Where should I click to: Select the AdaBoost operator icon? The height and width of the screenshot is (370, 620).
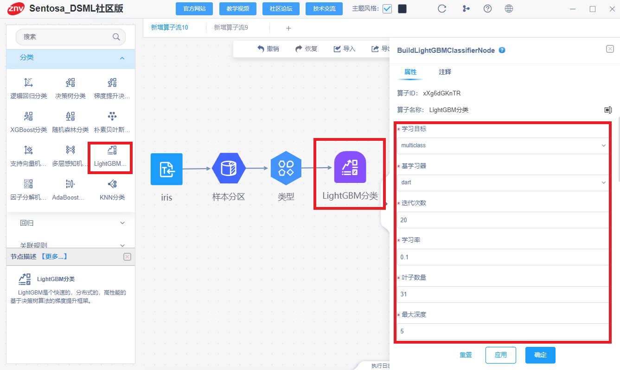point(70,184)
